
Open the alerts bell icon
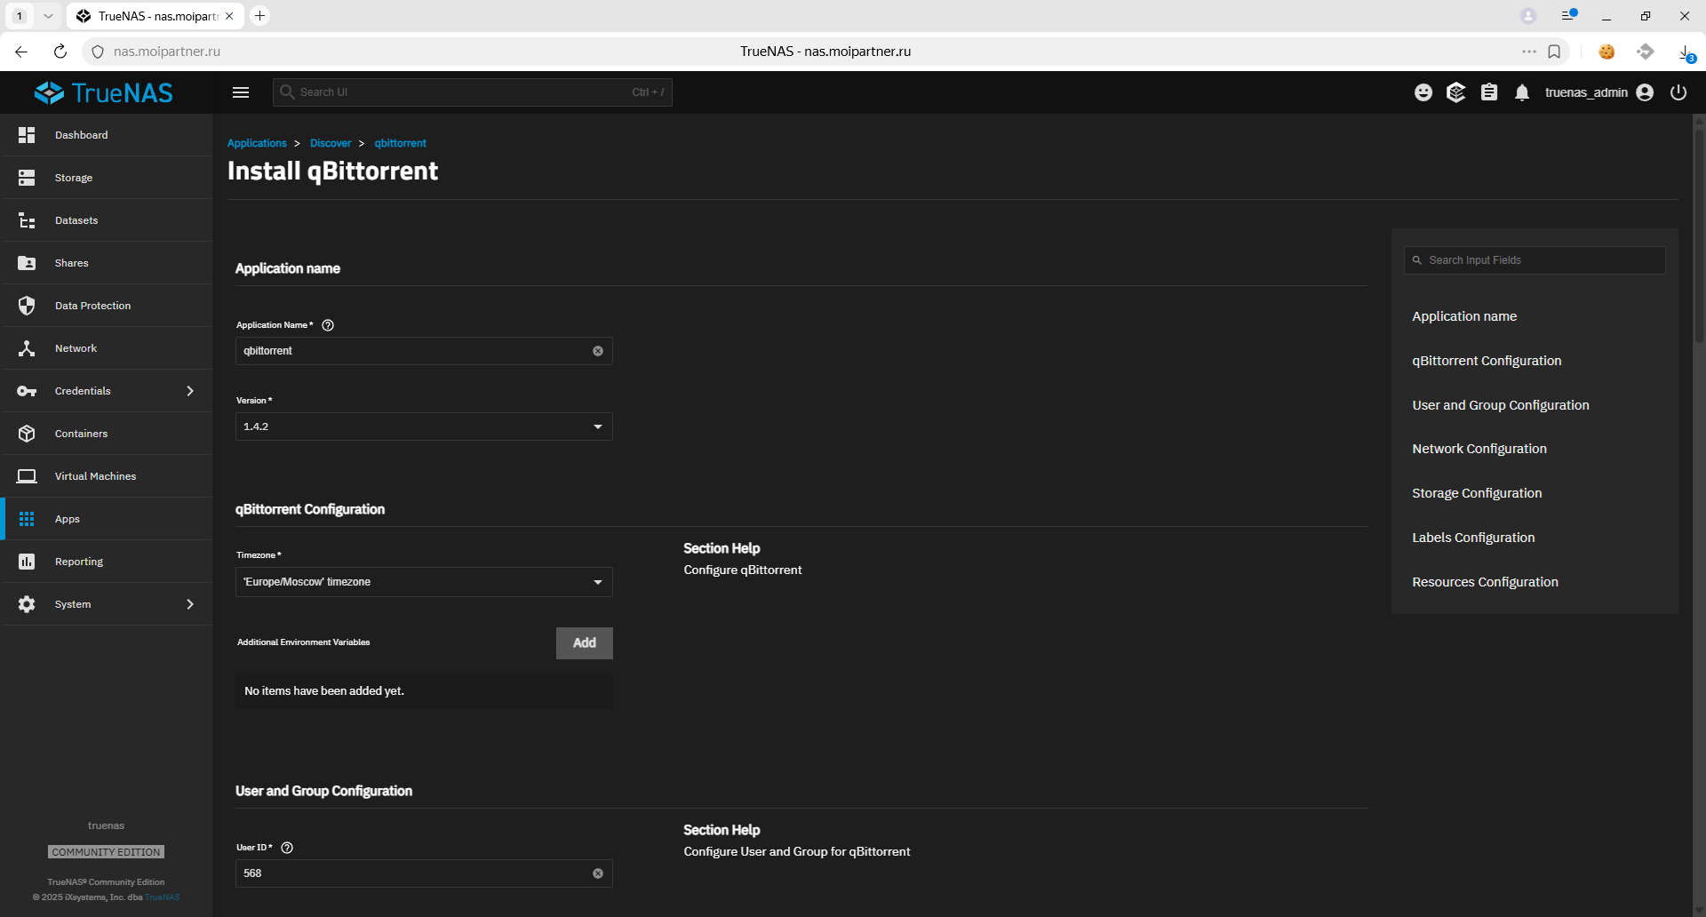tap(1522, 92)
